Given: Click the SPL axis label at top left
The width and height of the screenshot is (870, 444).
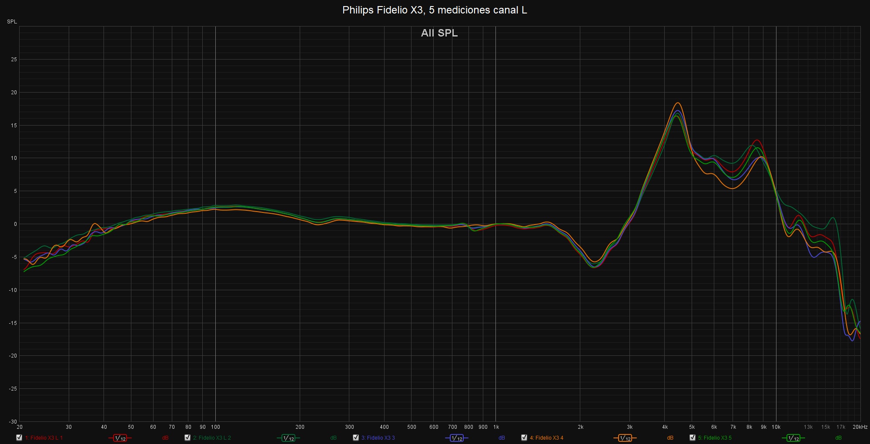Looking at the screenshot, I should point(12,22).
